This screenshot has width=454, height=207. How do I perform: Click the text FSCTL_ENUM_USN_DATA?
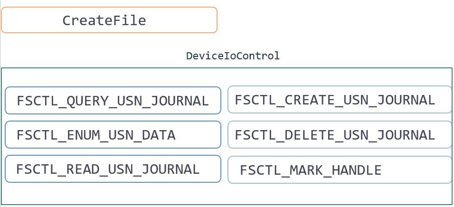pyautogui.click(x=96, y=135)
